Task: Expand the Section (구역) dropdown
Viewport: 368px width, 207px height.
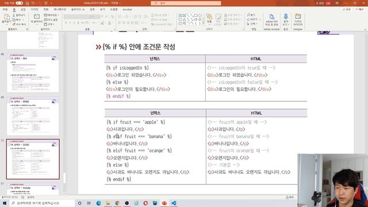Action: (49, 24)
